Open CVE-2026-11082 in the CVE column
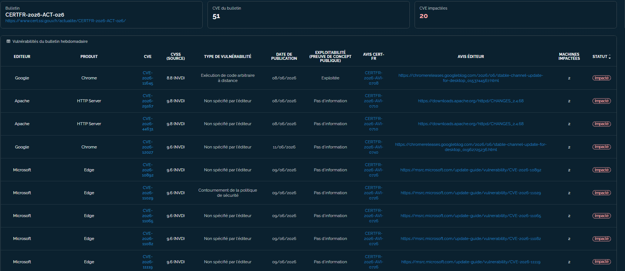The height and width of the screenshot is (271, 625). pyautogui.click(x=148, y=239)
